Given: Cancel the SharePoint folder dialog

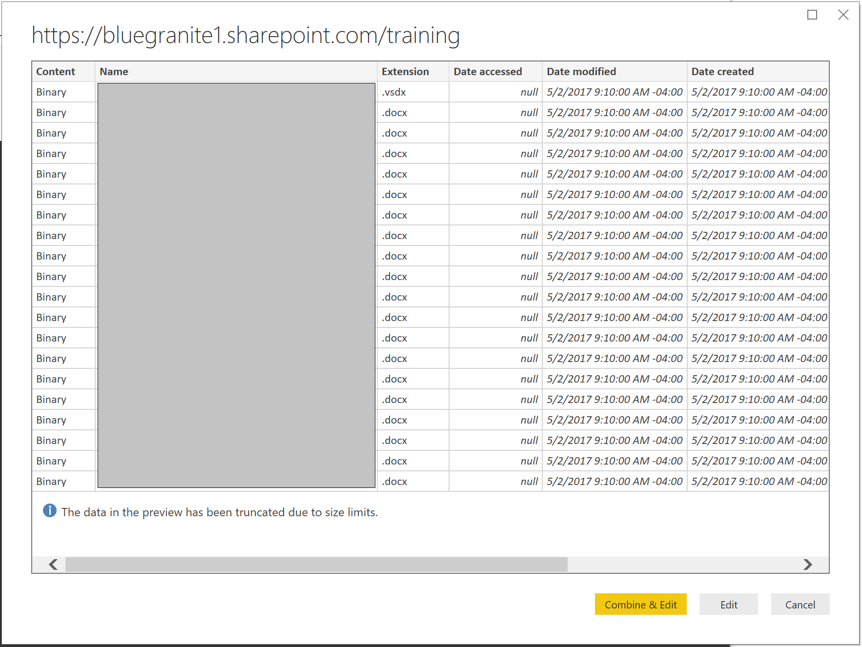Looking at the screenshot, I should (x=800, y=604).
